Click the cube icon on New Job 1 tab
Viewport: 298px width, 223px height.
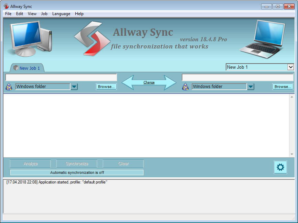(x=16, y=68)
